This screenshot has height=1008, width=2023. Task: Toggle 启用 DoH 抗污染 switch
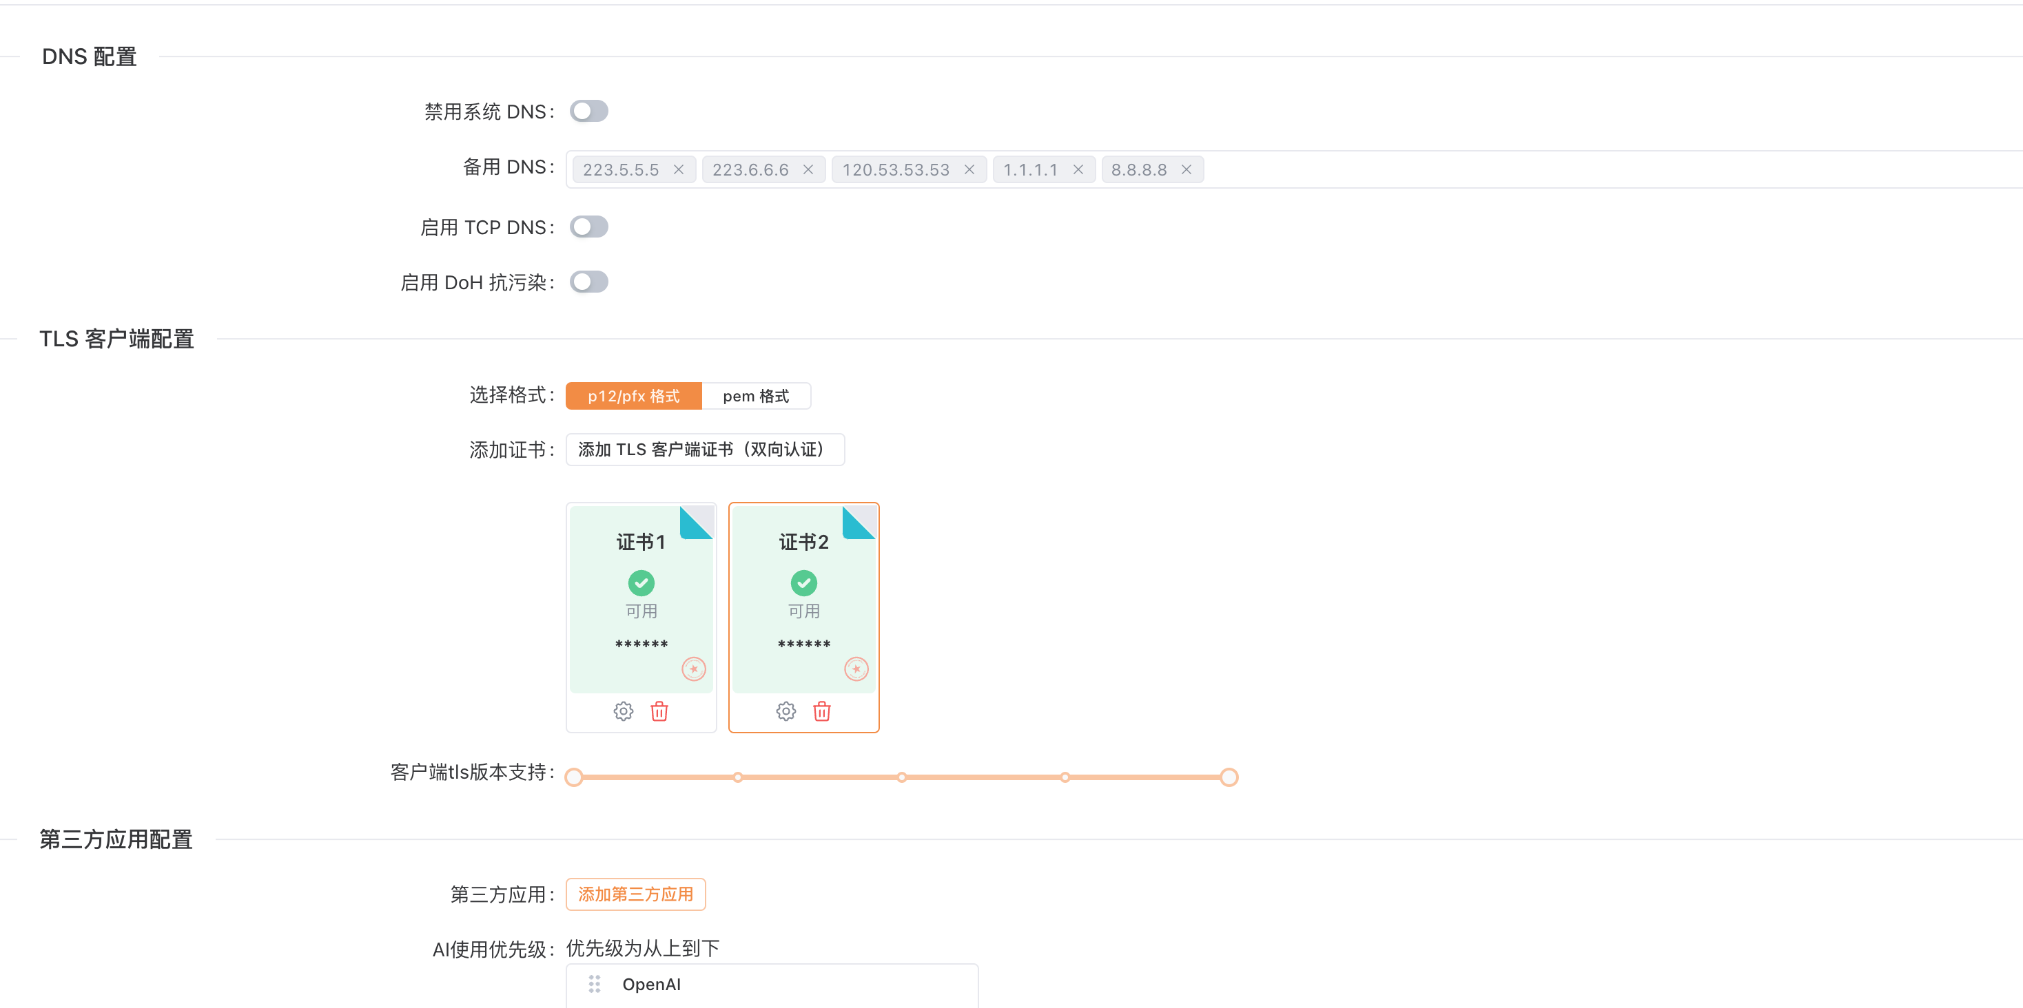[589, 282]
